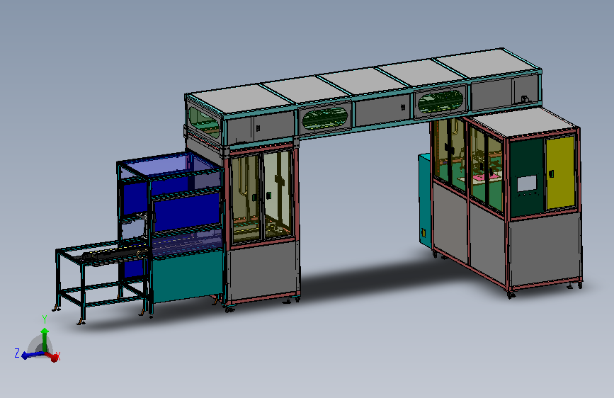
Task: Select the teal lower panel beneath blue tank
Action: pos(187,276)
